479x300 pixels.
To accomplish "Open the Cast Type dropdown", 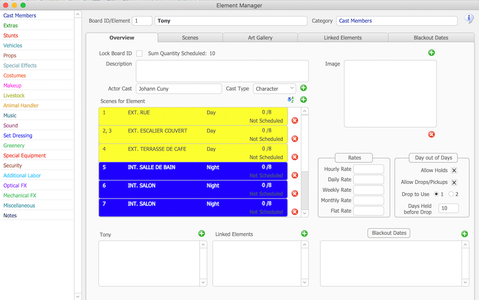I will click(x=274, y=88).
